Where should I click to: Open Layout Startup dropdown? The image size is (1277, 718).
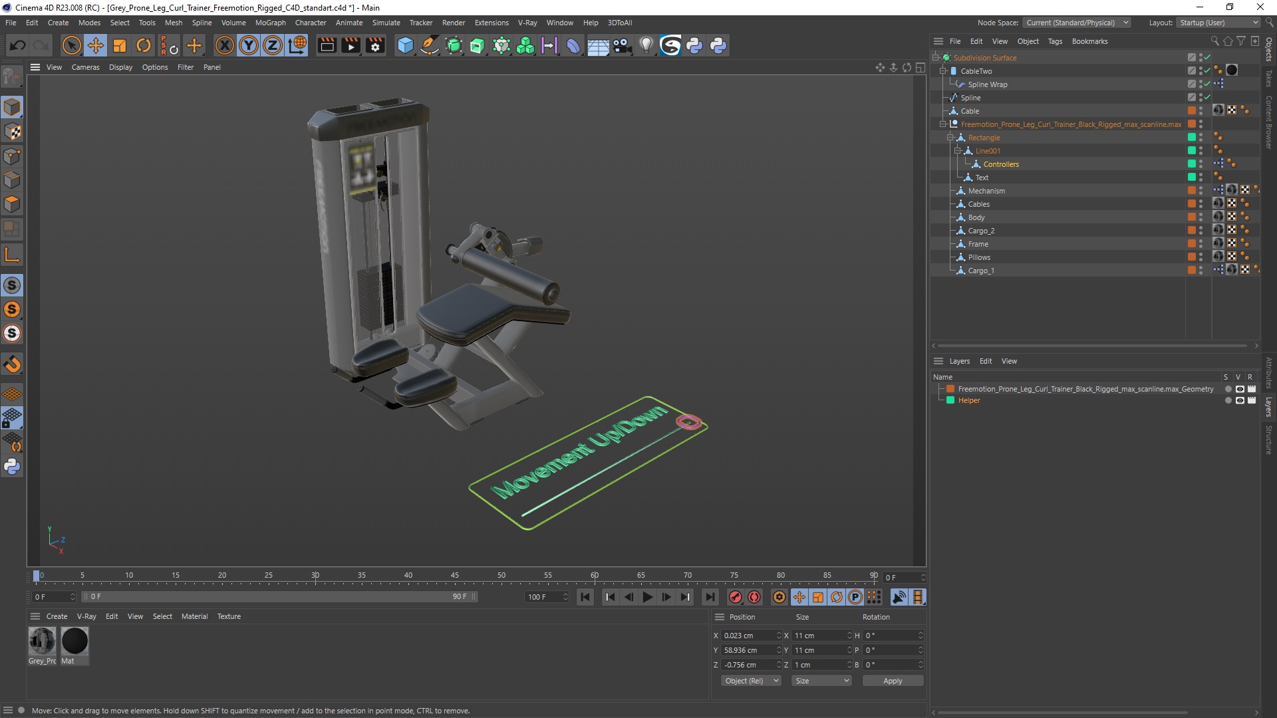(1218, 23)
